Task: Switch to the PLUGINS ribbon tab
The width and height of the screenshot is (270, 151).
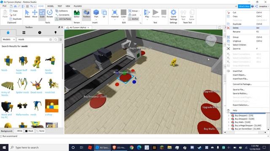Action: tap(78, 6)
